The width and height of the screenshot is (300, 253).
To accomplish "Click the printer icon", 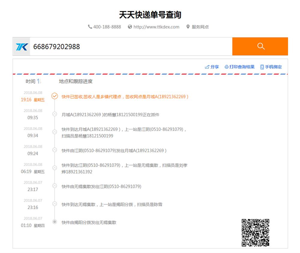I will tap(226, 67).
